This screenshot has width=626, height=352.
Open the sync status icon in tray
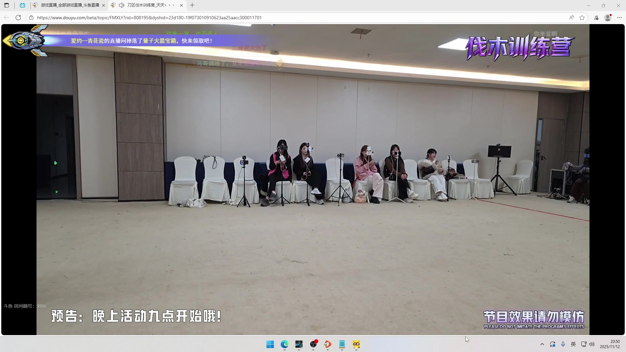coord(553,344)
